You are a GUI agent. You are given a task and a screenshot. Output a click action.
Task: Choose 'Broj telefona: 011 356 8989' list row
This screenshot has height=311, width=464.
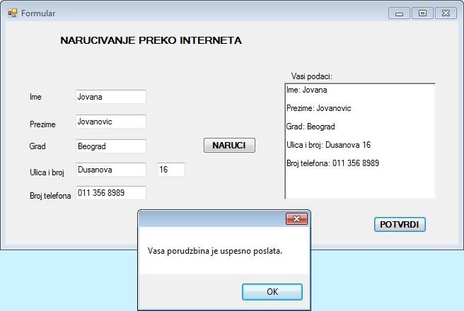coord(332,163)
